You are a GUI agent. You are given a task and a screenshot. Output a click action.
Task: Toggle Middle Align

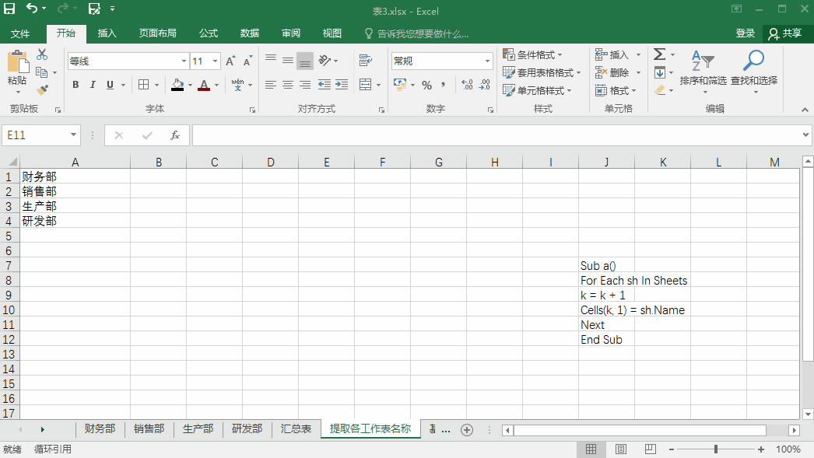[x=288, y=61]
